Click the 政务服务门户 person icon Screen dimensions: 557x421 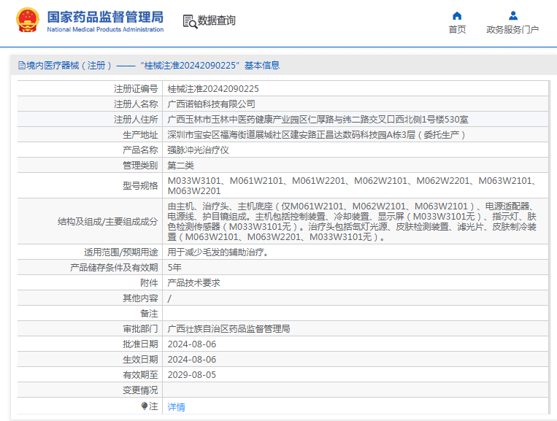[512, 15]
